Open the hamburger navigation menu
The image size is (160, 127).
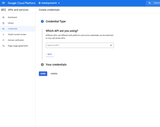tap(3, 3)
